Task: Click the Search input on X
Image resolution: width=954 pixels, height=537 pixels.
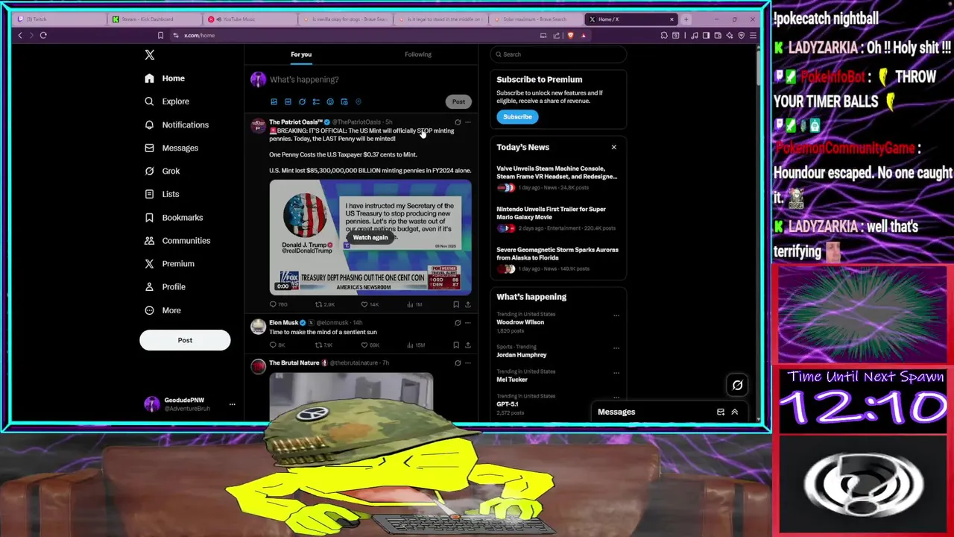Action: pyautogui.click(x=558, y=54)
